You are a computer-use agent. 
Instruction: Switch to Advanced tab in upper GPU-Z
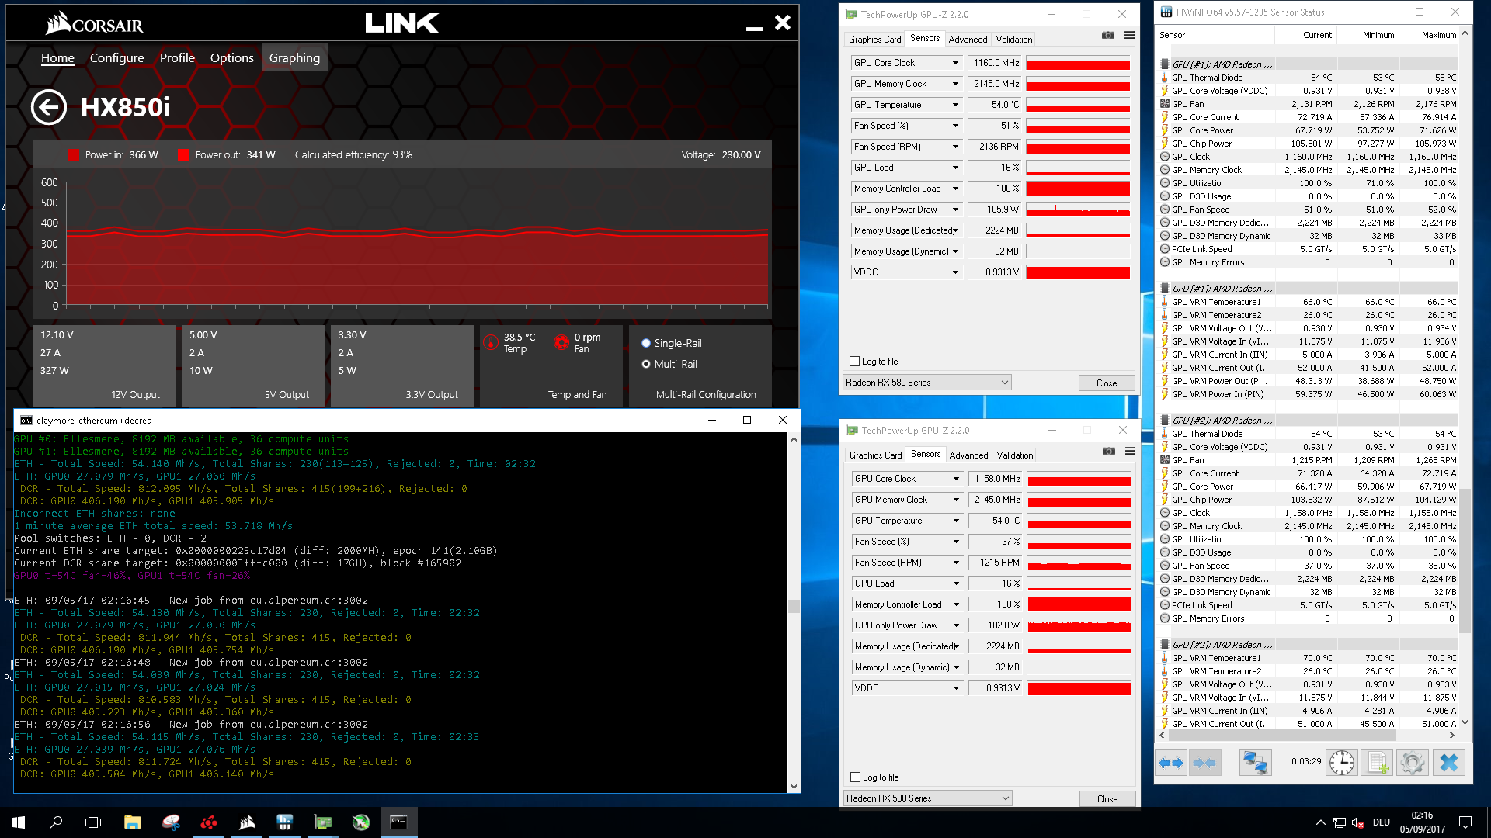pyautogui.click(x=967, y=39)
